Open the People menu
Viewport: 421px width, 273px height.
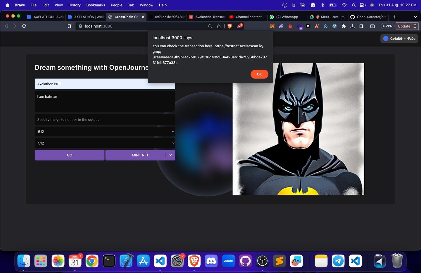tap(116, 5)
